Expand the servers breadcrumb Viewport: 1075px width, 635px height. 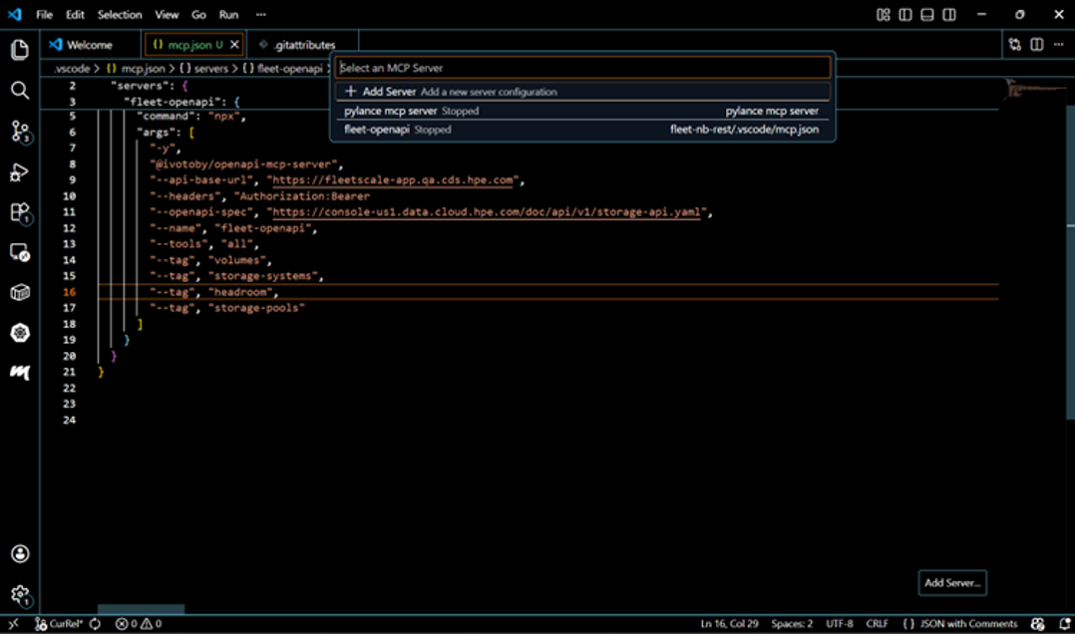(203, 69)
